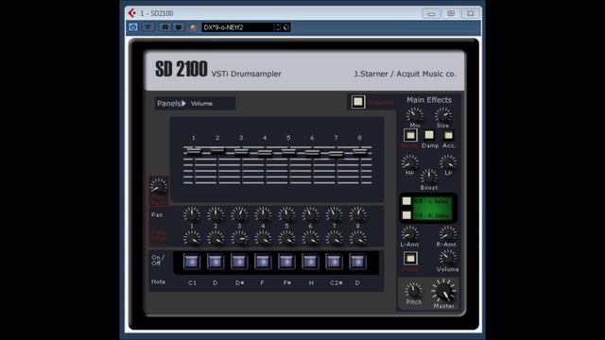Image resolution: width=605 pixels, height=340 pixels.
Task: Toggle the L. Delay square button
Action: click(406, 201)
